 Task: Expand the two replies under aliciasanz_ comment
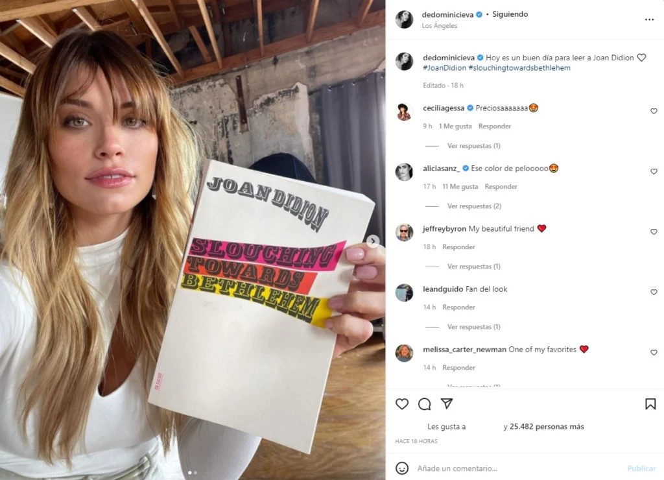tap(474, 206)
